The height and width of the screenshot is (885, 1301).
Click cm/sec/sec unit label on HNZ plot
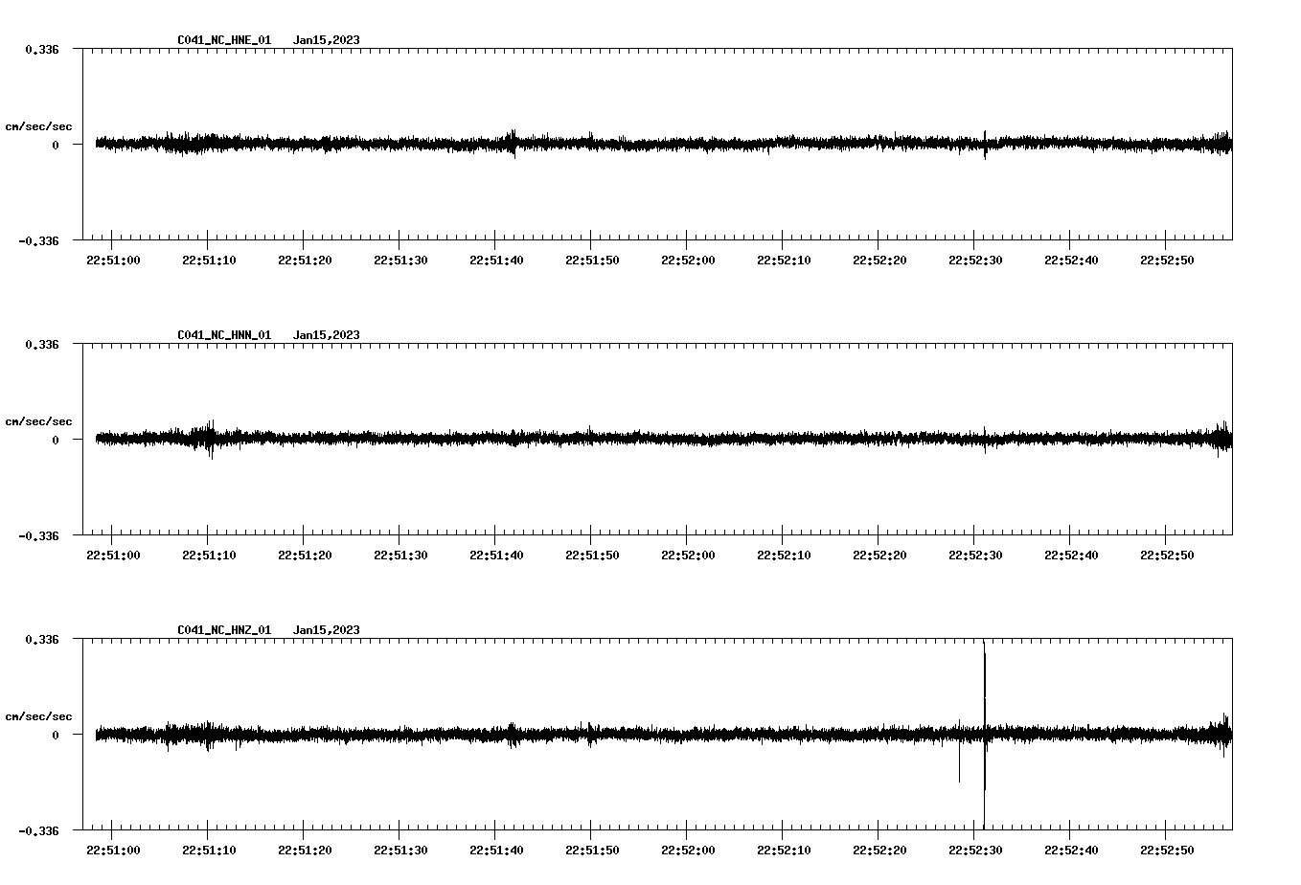39,716
